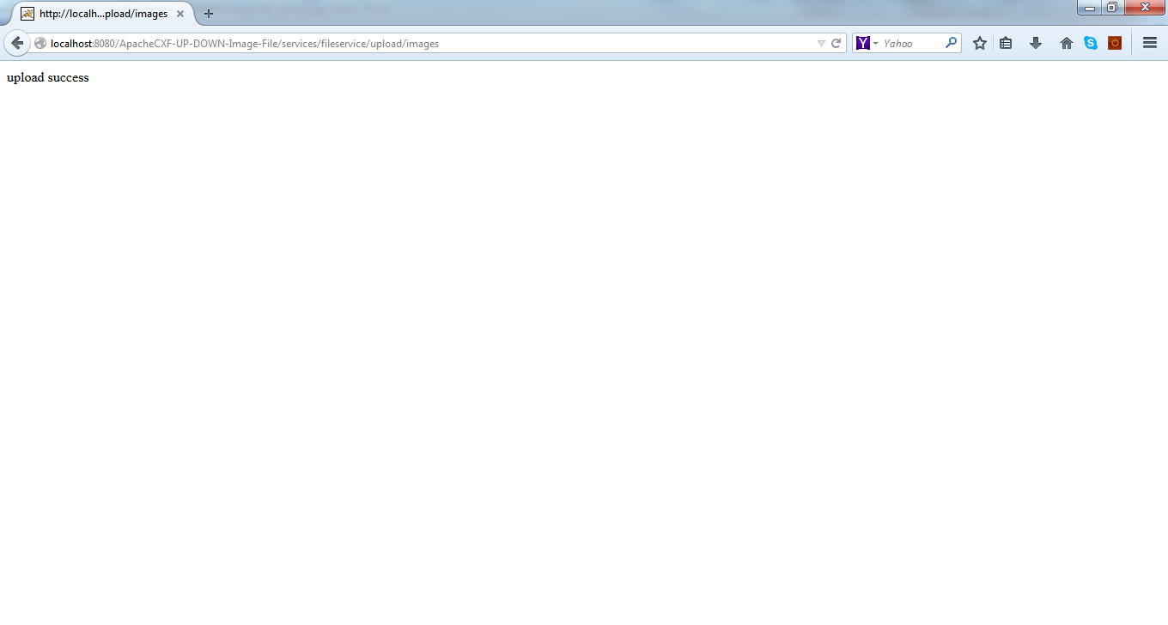This screenshot has height=625, width=1168.
Task: Open the URL history dropdown arrow
Action: point(821,44)
